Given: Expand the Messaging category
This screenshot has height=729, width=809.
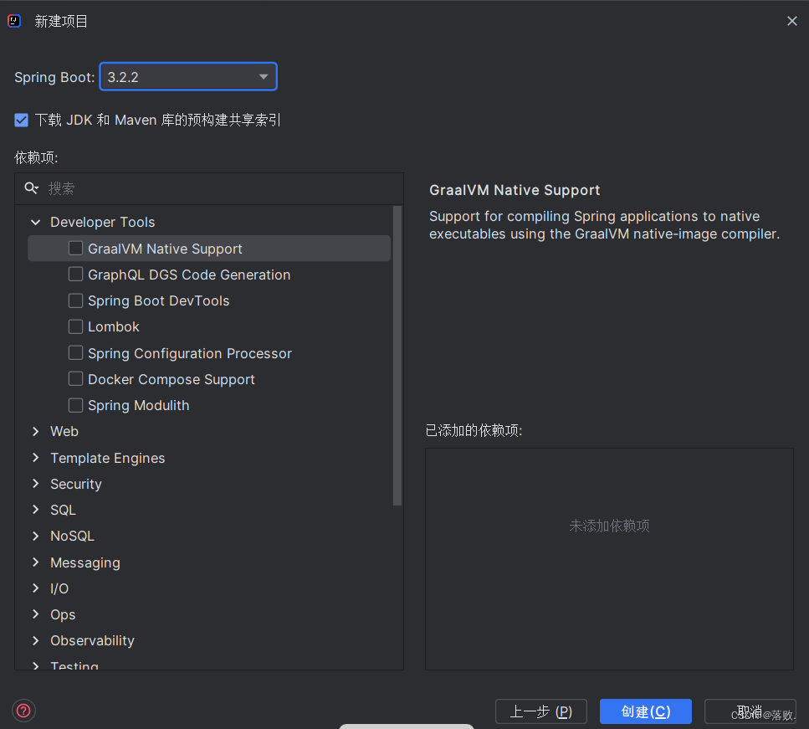Looking at the screenshot, I should coord(36,562).
